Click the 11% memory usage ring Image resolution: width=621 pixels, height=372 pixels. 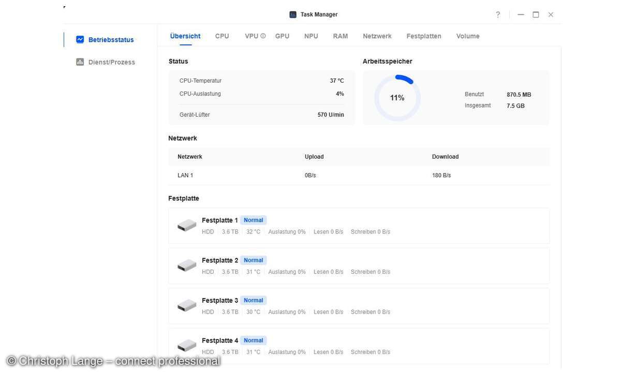[x=397, y=98]
